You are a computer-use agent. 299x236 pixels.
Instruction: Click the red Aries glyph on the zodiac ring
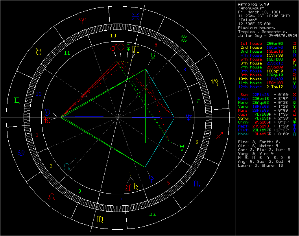click(83, 20)
